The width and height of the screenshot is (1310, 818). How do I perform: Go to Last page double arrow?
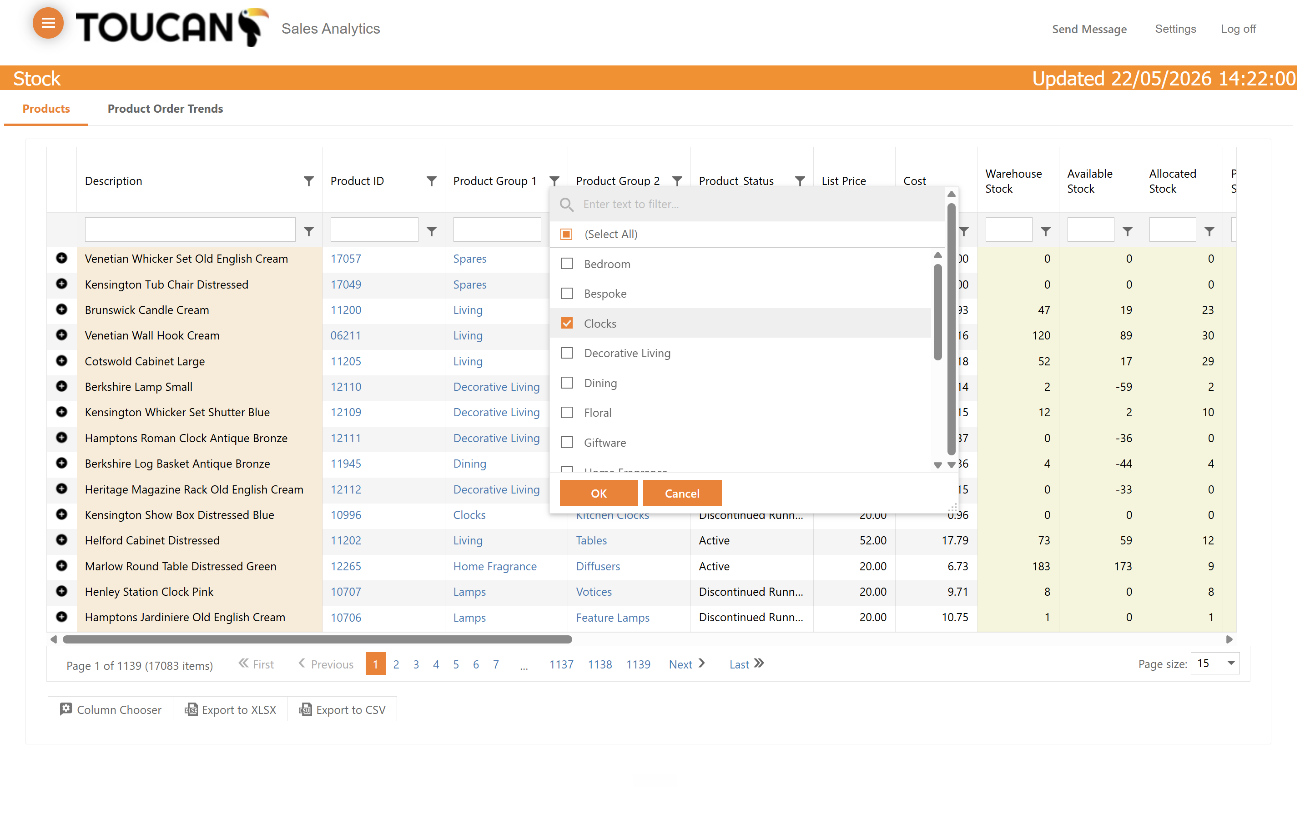[759, 663]
